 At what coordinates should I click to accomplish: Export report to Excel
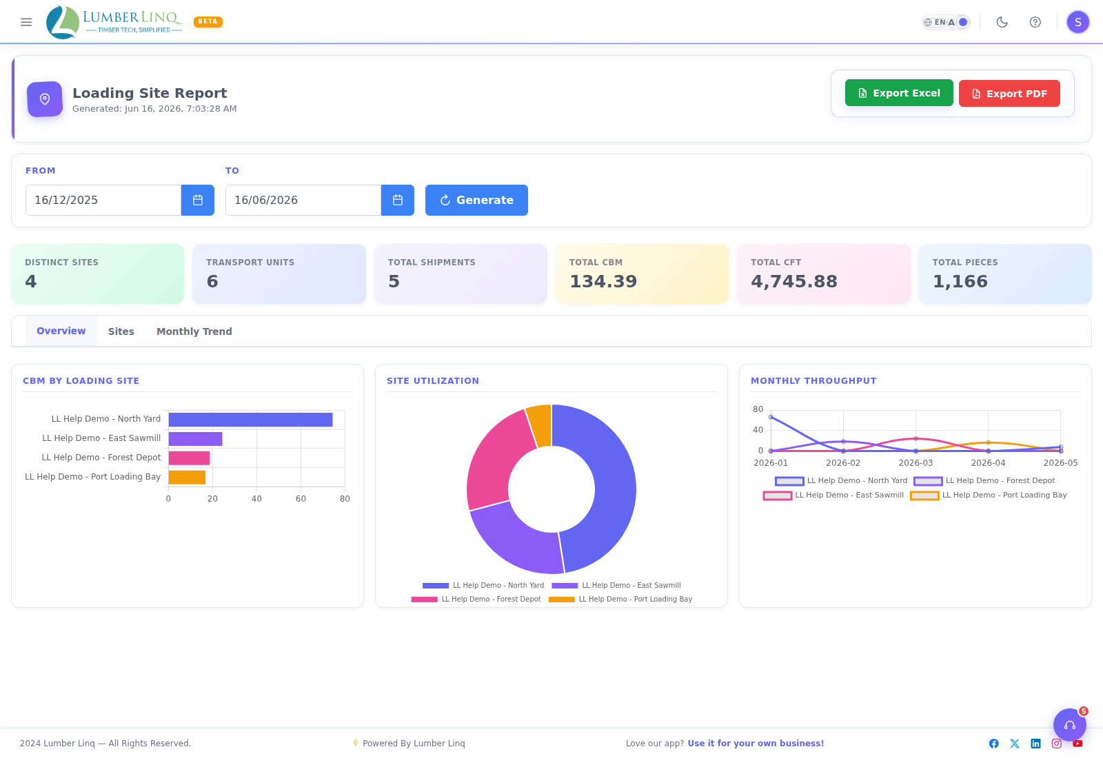coord(899,93)
